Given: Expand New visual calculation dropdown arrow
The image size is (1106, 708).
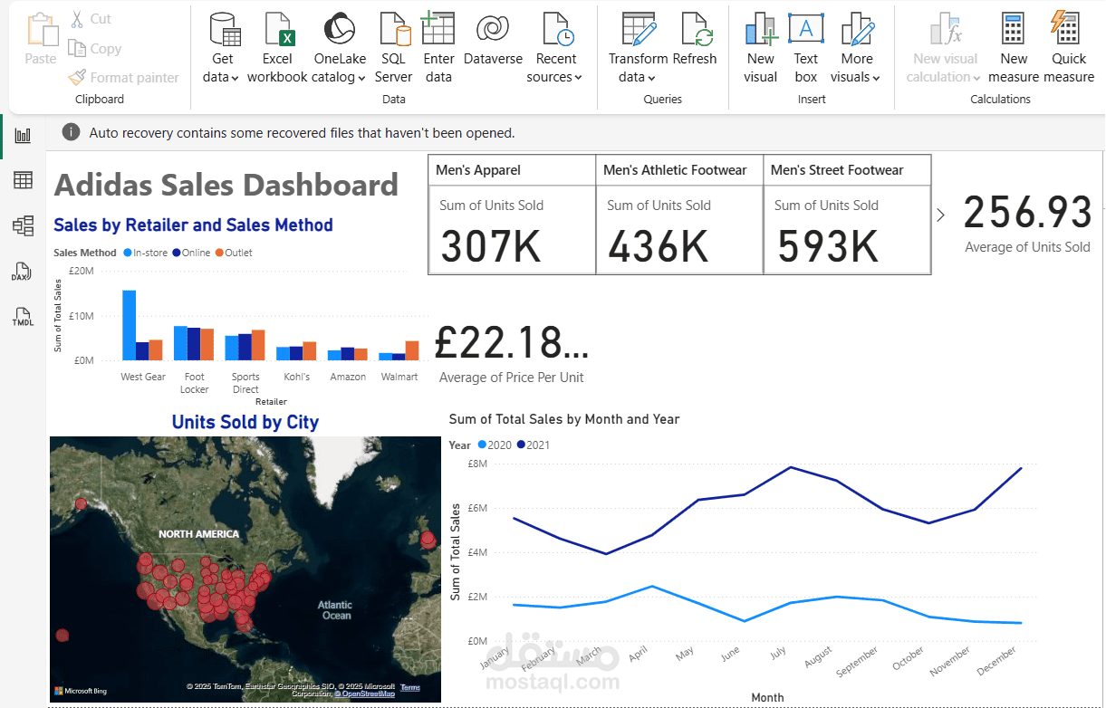Looking at the screenshot, I should point(977,78).
